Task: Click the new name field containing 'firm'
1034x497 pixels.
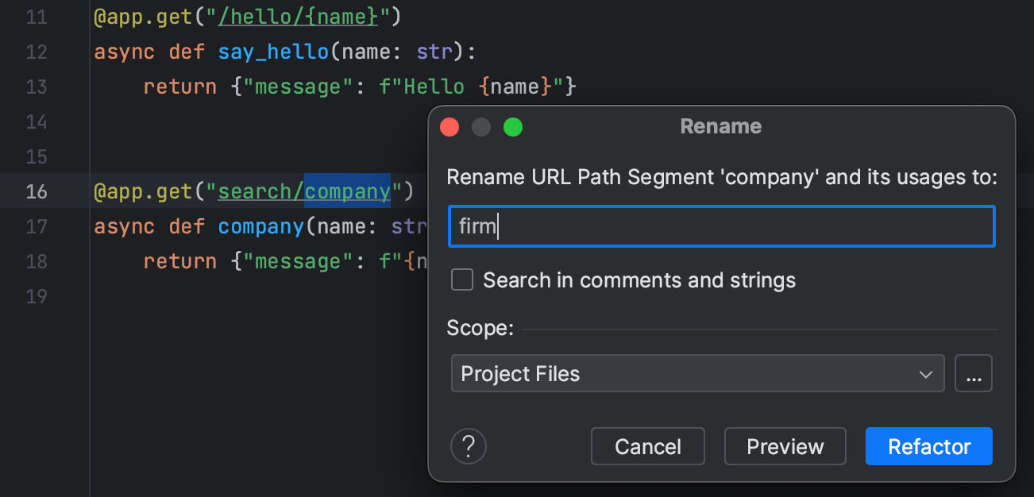Action: (x=721, y=227)
